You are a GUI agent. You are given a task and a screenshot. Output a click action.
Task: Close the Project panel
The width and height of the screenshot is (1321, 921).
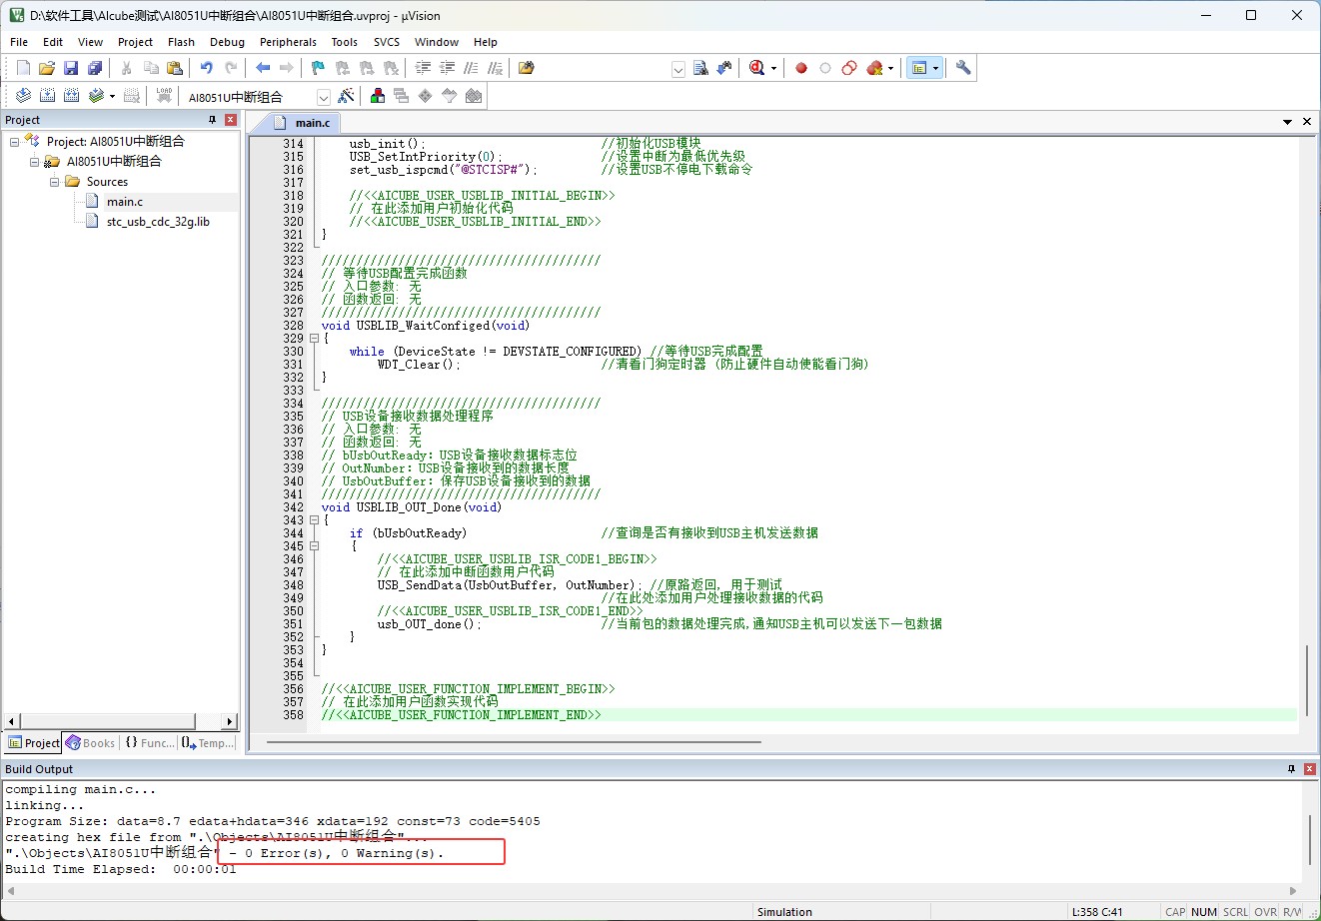coord(231,120)
